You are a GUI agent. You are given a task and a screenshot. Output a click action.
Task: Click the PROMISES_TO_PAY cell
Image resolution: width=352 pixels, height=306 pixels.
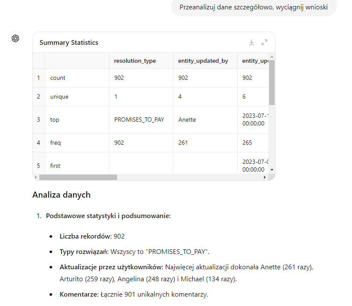tap(140, 120)
